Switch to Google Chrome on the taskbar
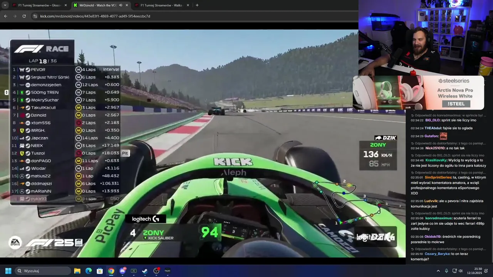 click(x=111, y=271)
